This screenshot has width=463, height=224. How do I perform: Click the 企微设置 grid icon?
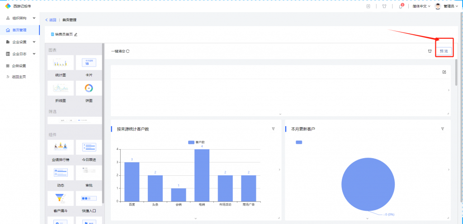(8, 66)
